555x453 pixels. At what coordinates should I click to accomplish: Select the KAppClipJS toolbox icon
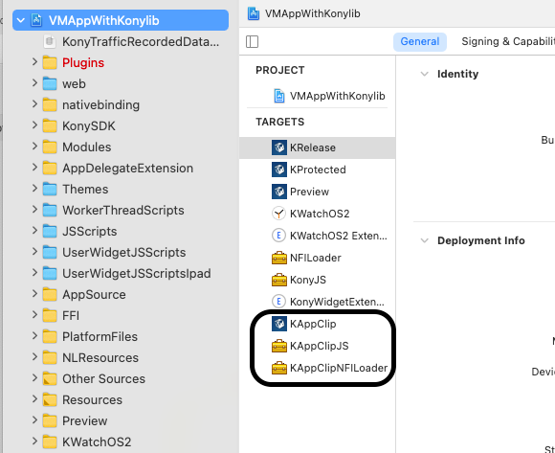(278, 346)
